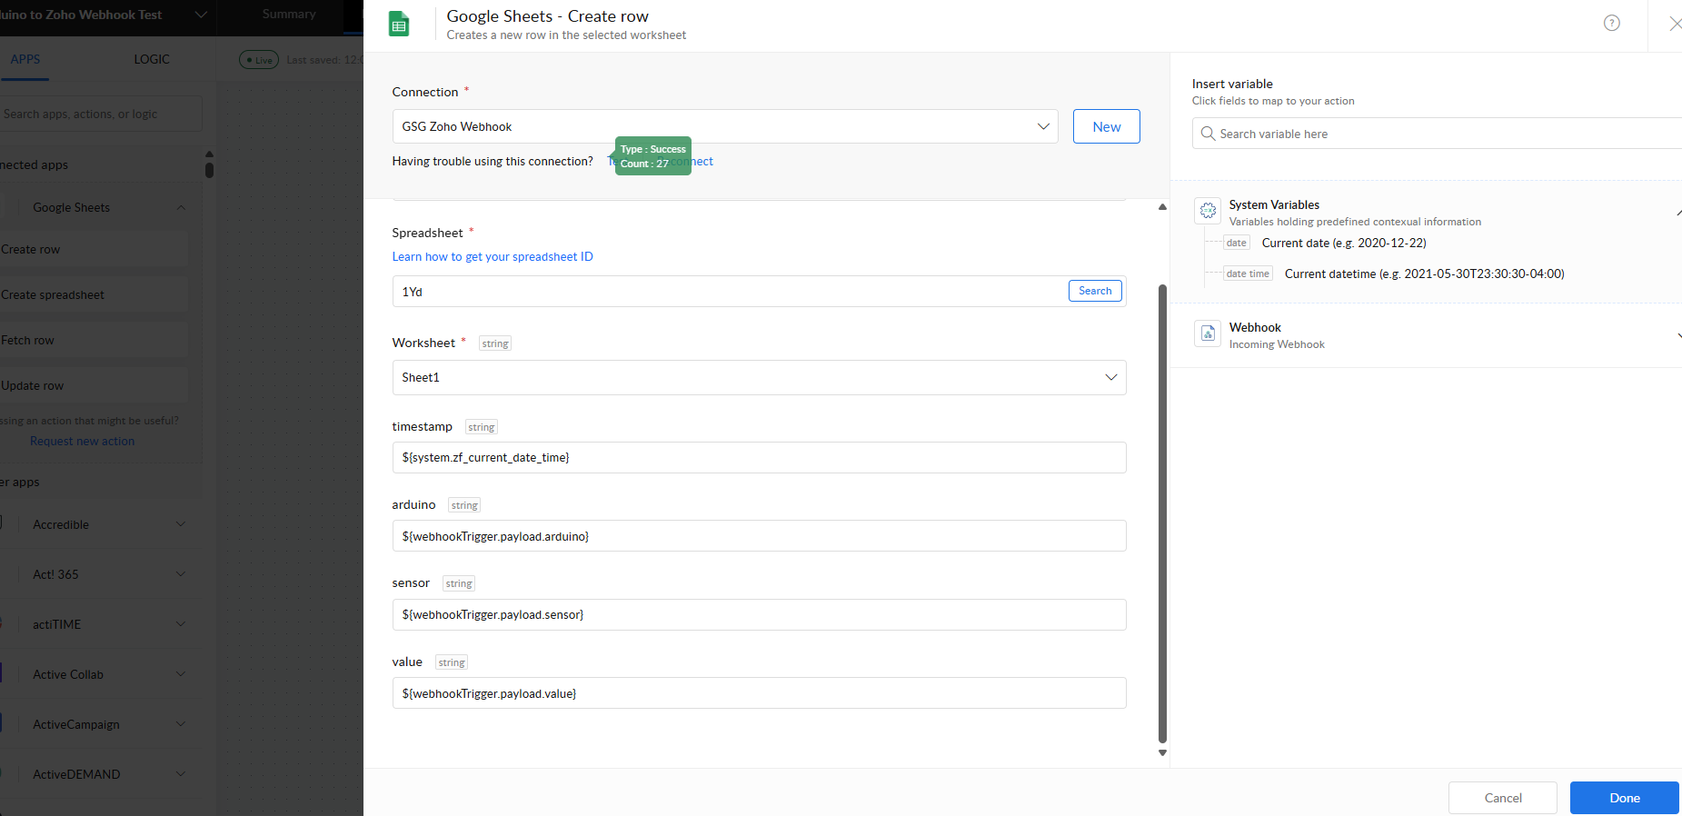The height and width of the screenshot is (816, 1682).
Task: Select the Create spreadsheet action
Action: [x=95, y=294]
